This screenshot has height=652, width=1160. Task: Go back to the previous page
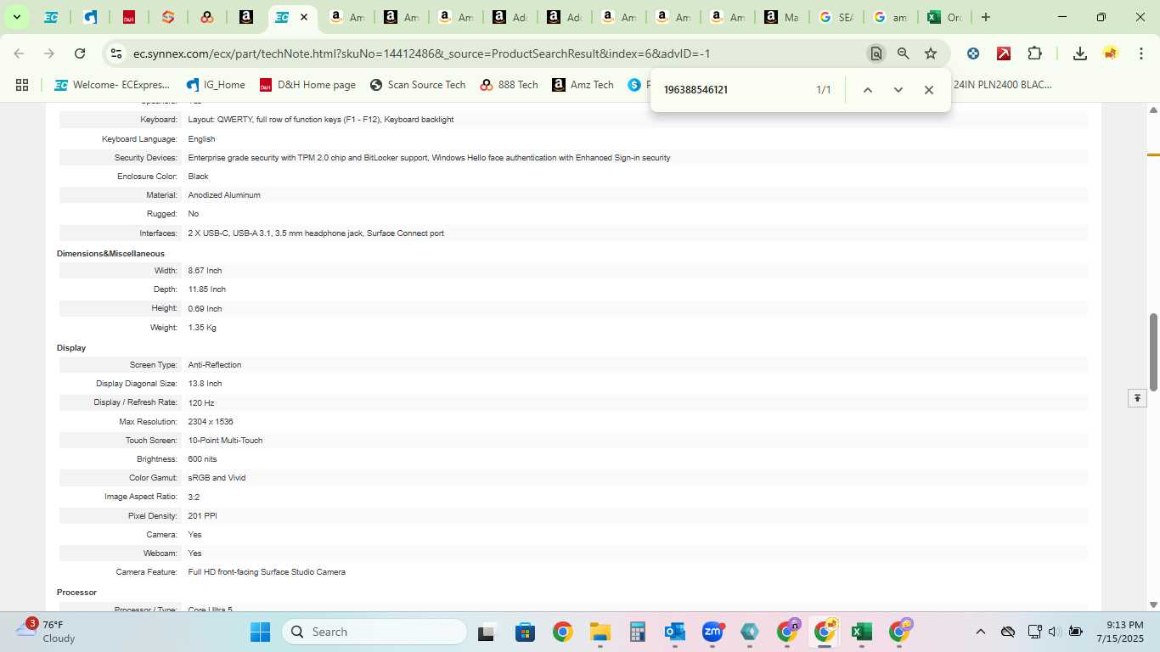click(19, 53)
